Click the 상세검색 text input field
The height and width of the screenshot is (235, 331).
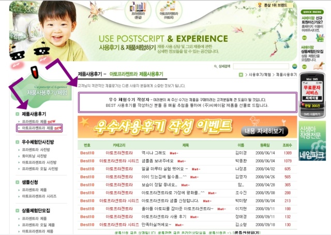point(261,67)
